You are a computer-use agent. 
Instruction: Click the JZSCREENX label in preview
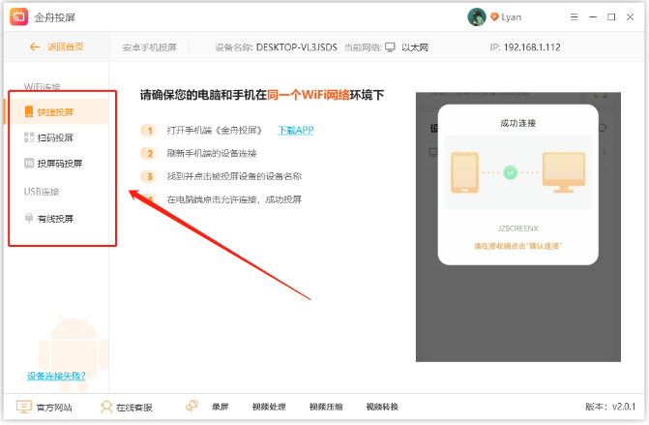(x=517, y=228)
